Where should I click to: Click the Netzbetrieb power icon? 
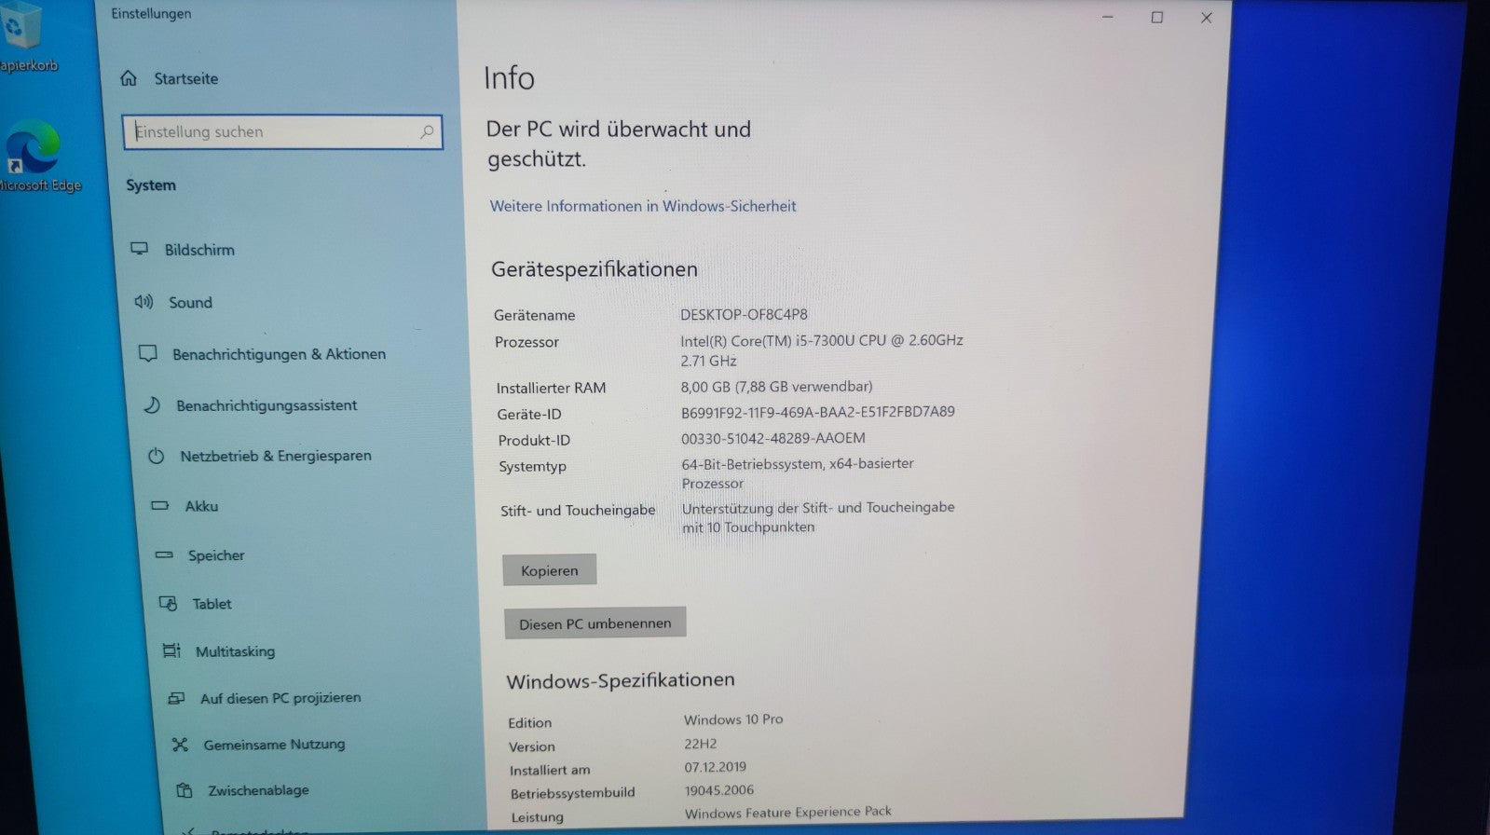pos(156,456)
